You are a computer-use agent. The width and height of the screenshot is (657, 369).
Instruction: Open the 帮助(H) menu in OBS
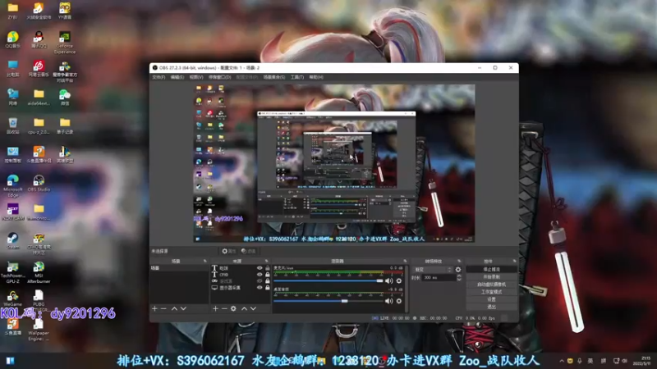[316, 77]
